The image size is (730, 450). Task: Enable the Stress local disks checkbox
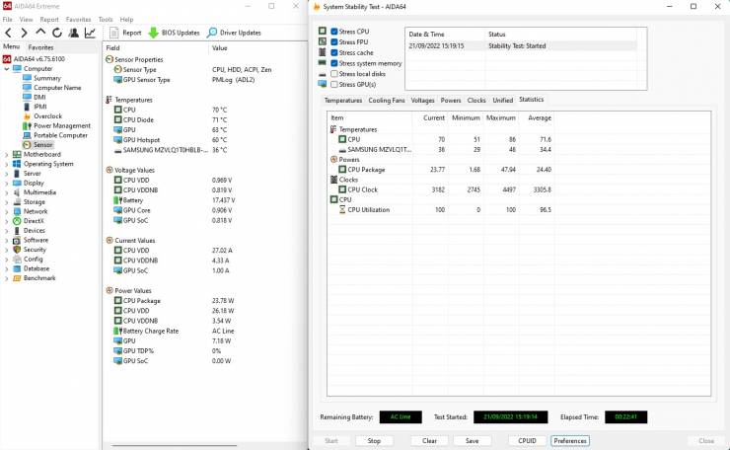(333, 74)
